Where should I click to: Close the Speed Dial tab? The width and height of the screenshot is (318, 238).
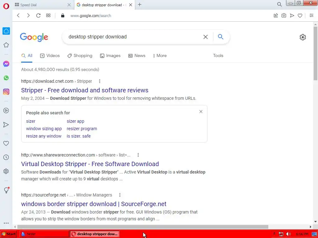(x=69, y=5)
